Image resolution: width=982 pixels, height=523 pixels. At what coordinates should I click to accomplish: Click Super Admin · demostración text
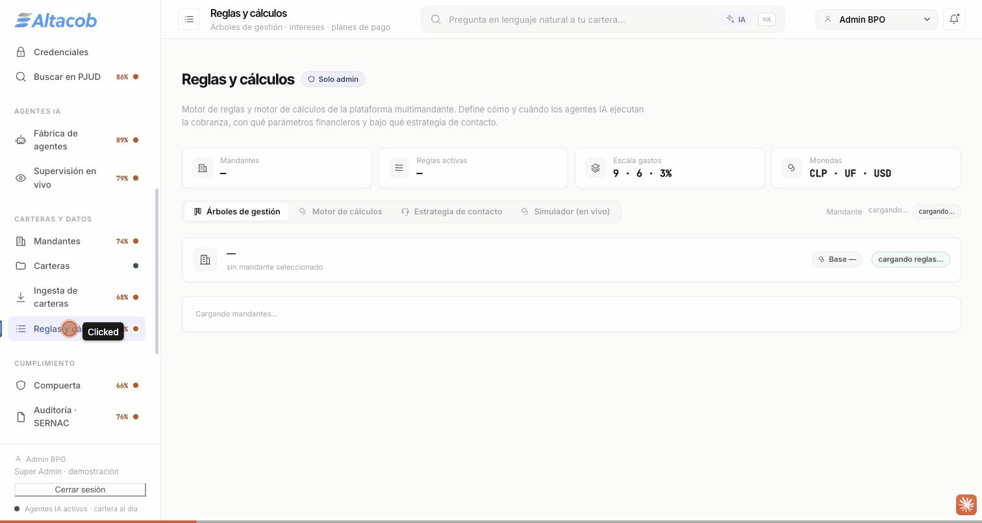[x=66, y=472]
